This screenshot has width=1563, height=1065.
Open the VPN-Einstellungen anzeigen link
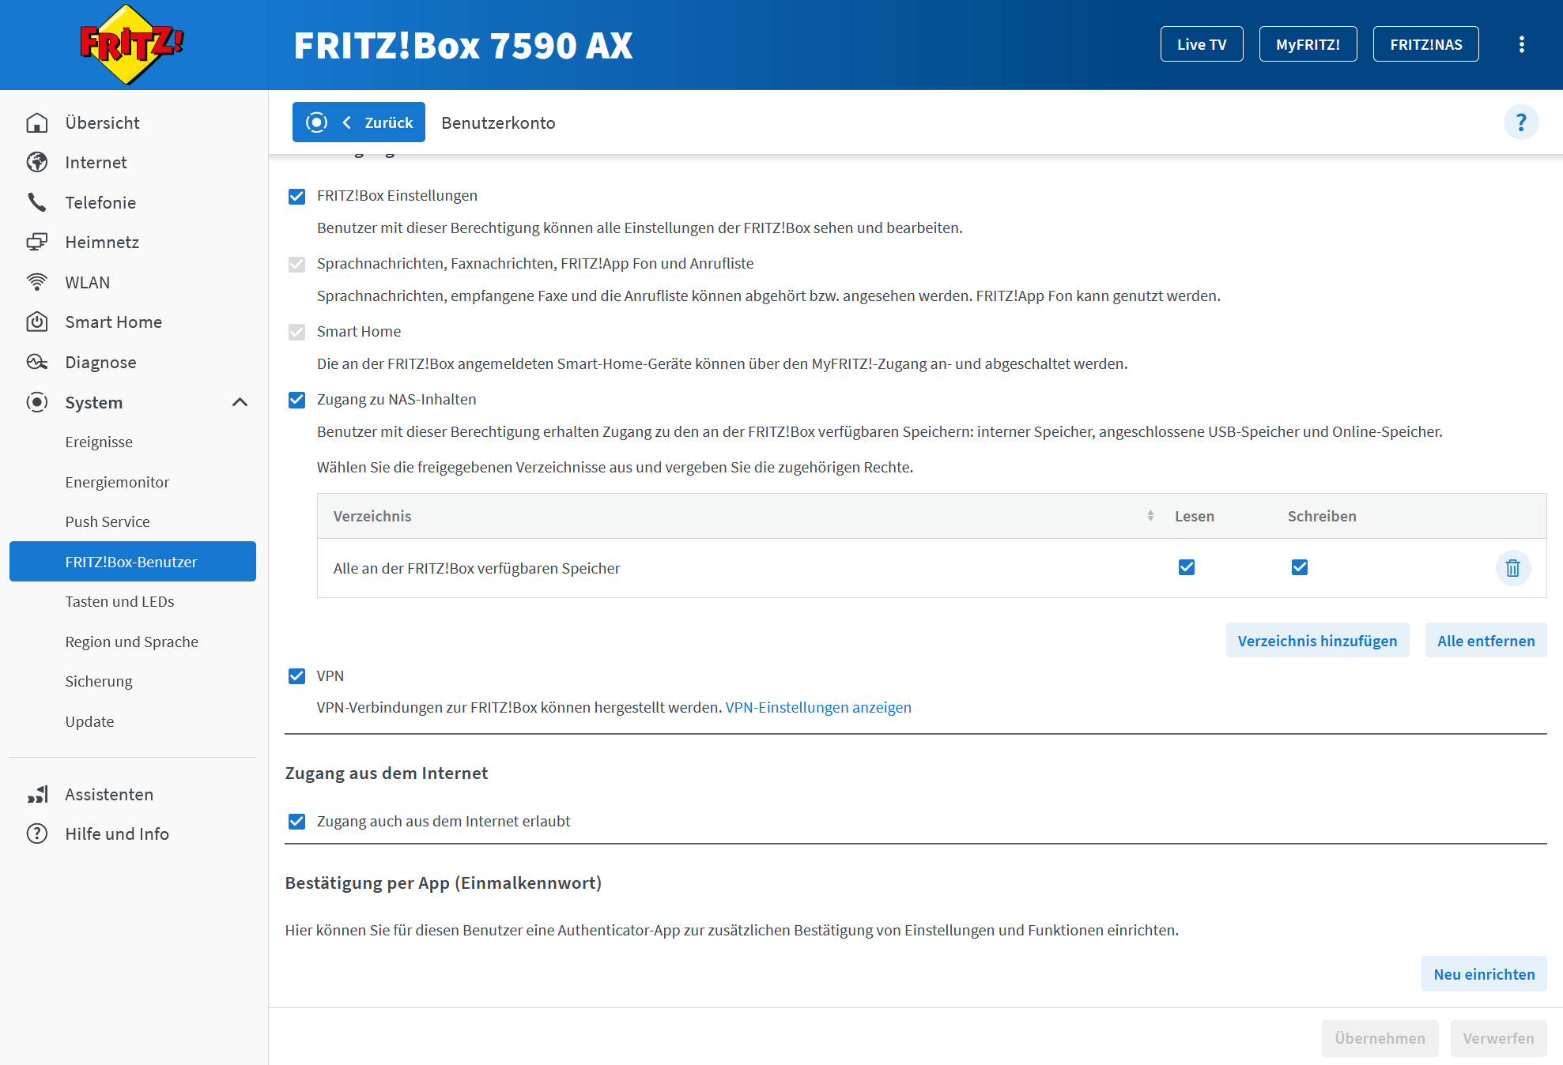pyautogui.click(x=817, y=707)
